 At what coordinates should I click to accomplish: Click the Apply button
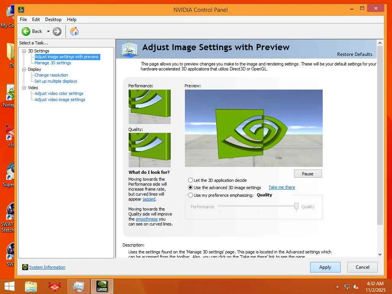[x=325, y=267]
